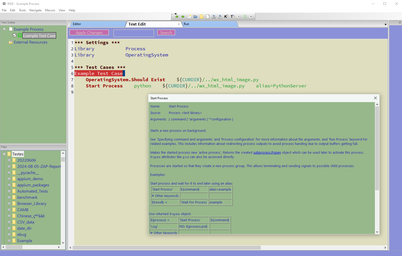The width and height of the screenshot is (402, 256).
Task: Open a directory with the yellow folder toolbar icon
Action: coord(202,16)
